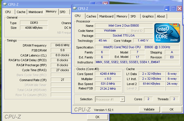This screenshot has height=121, width=184.
Task: Switch to the Graphics tab
Action: 148,16
